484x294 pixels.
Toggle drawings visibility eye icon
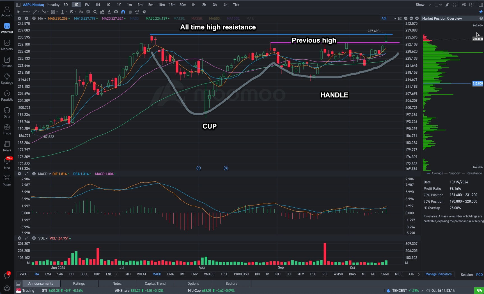(x=116, y=12)
